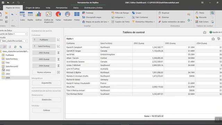
Task: Insert a Cubo pivot element
Action: coord(22,16)
